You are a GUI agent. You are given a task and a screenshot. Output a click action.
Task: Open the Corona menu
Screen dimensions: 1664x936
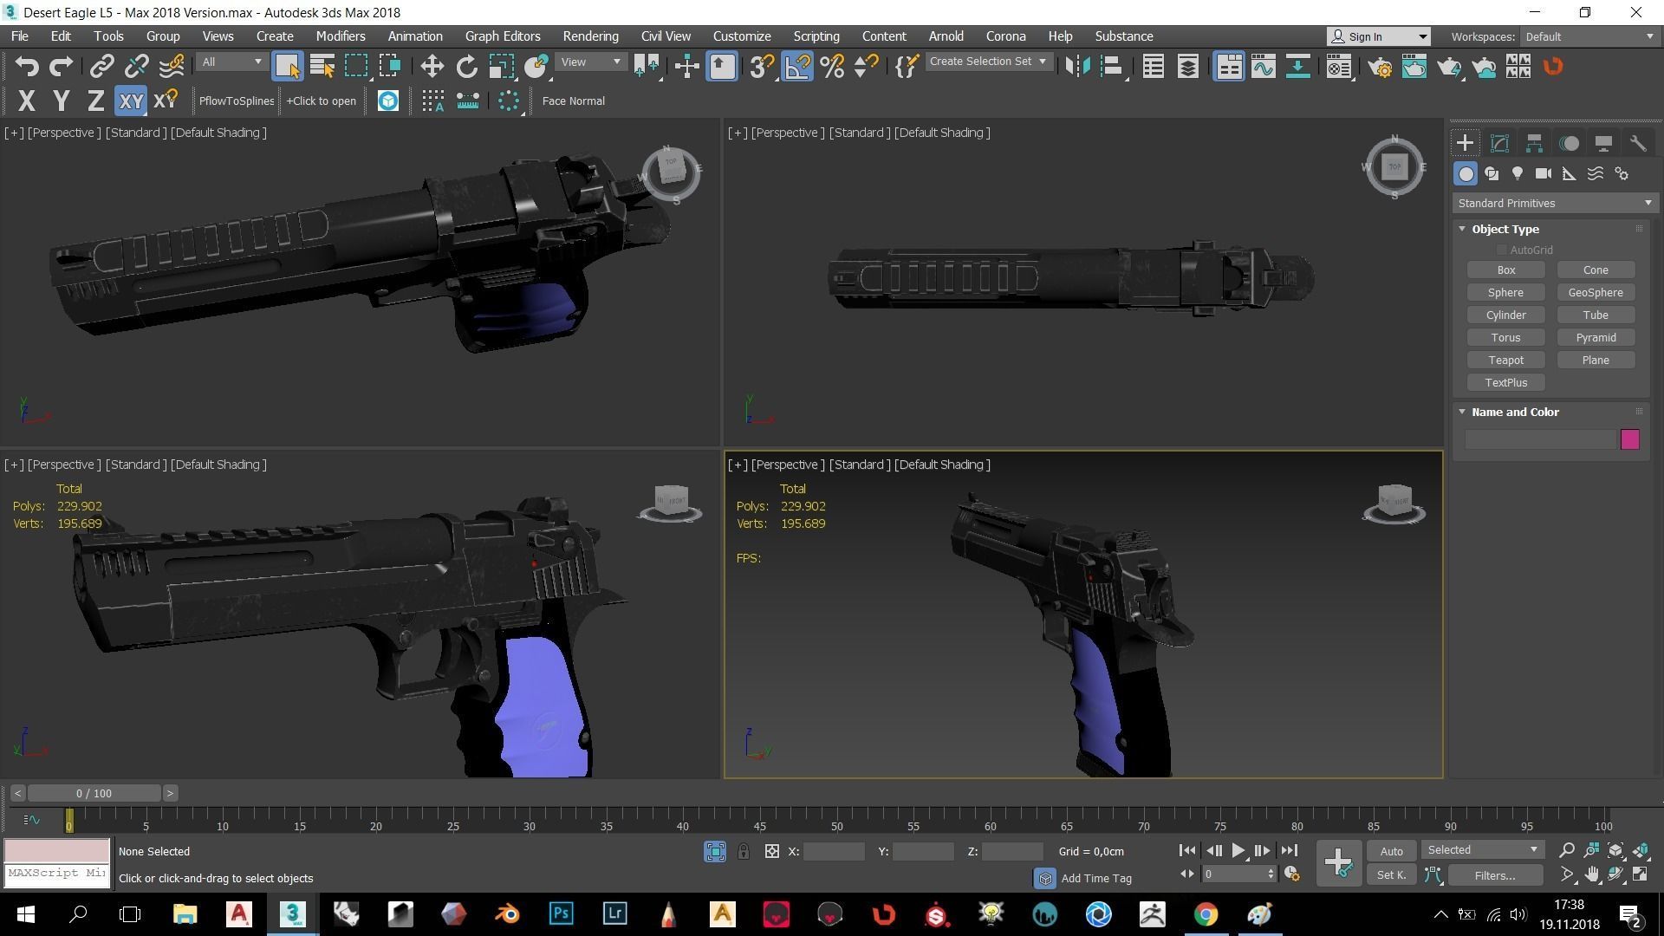(1005, 36)
